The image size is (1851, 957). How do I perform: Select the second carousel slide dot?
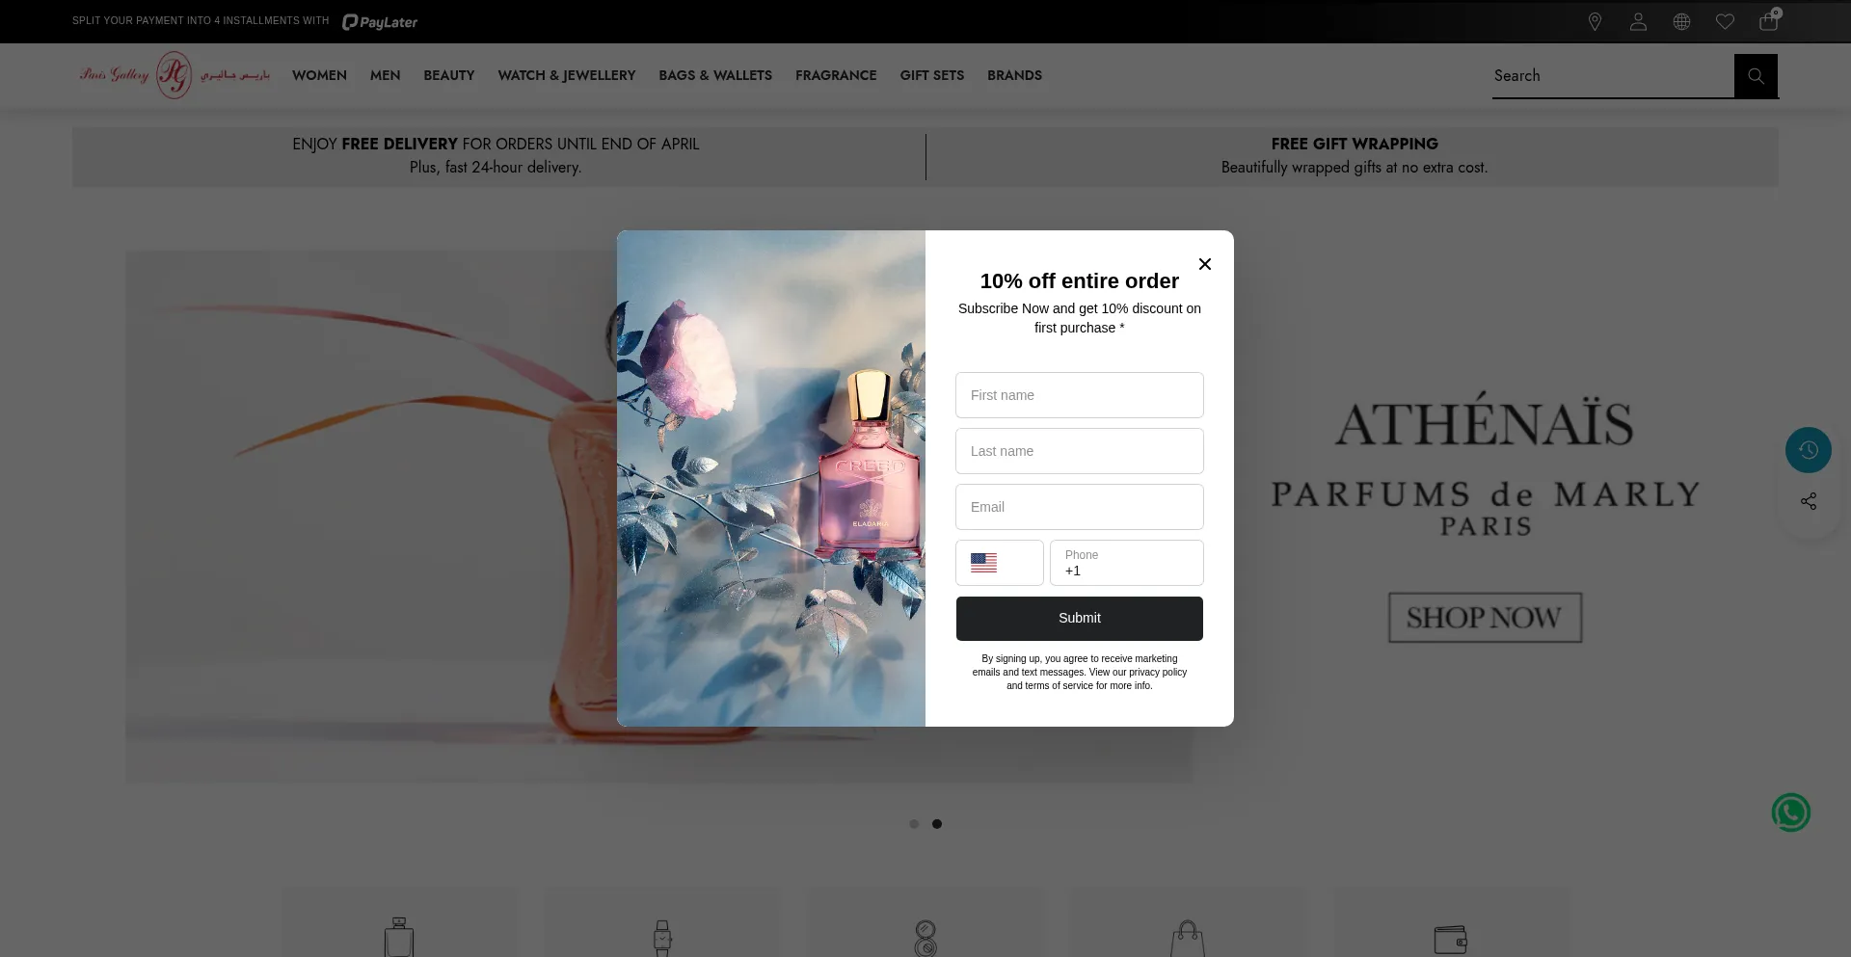coord(937,824)
